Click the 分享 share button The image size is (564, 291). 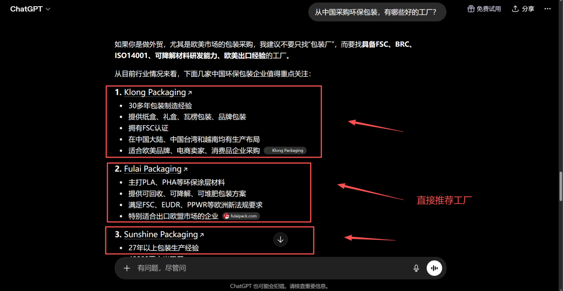523,9
